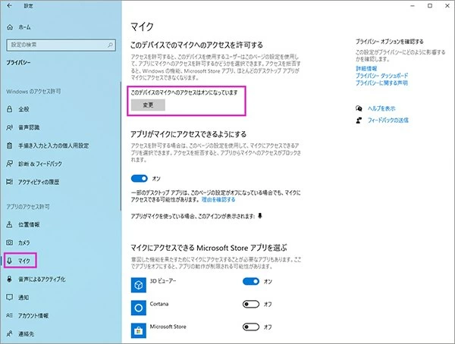455x344 pixels.
Task: Open プライバシーに関する声明 link
Action: (381, 83)
